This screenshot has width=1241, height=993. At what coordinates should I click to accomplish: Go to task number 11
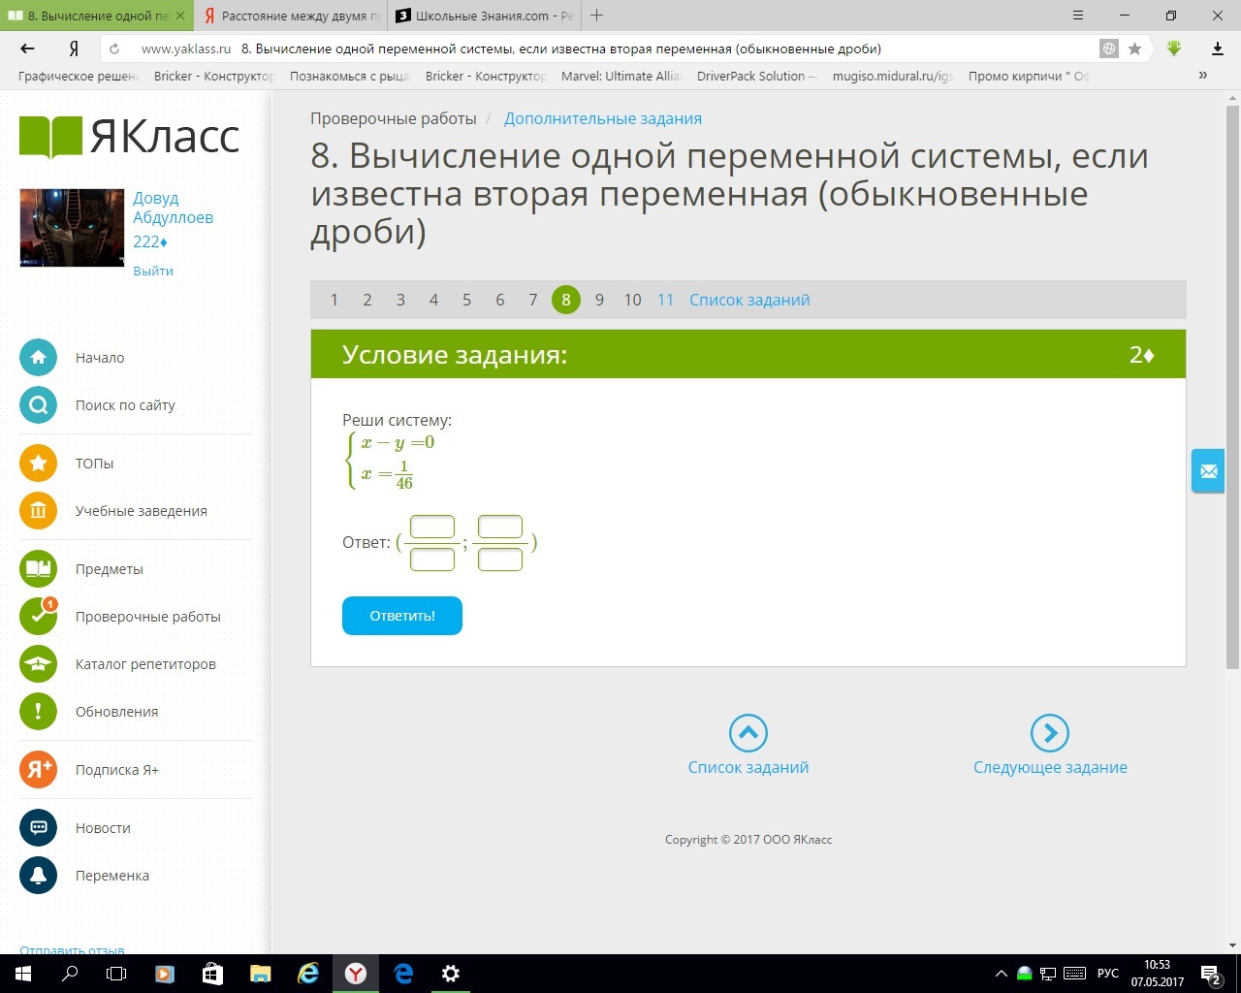(x=665, y=300)
